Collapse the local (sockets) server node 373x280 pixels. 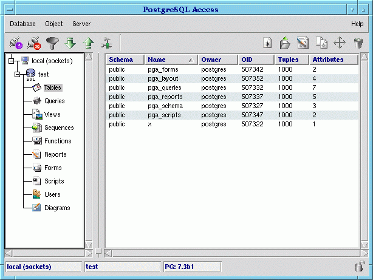click(12, 61)
